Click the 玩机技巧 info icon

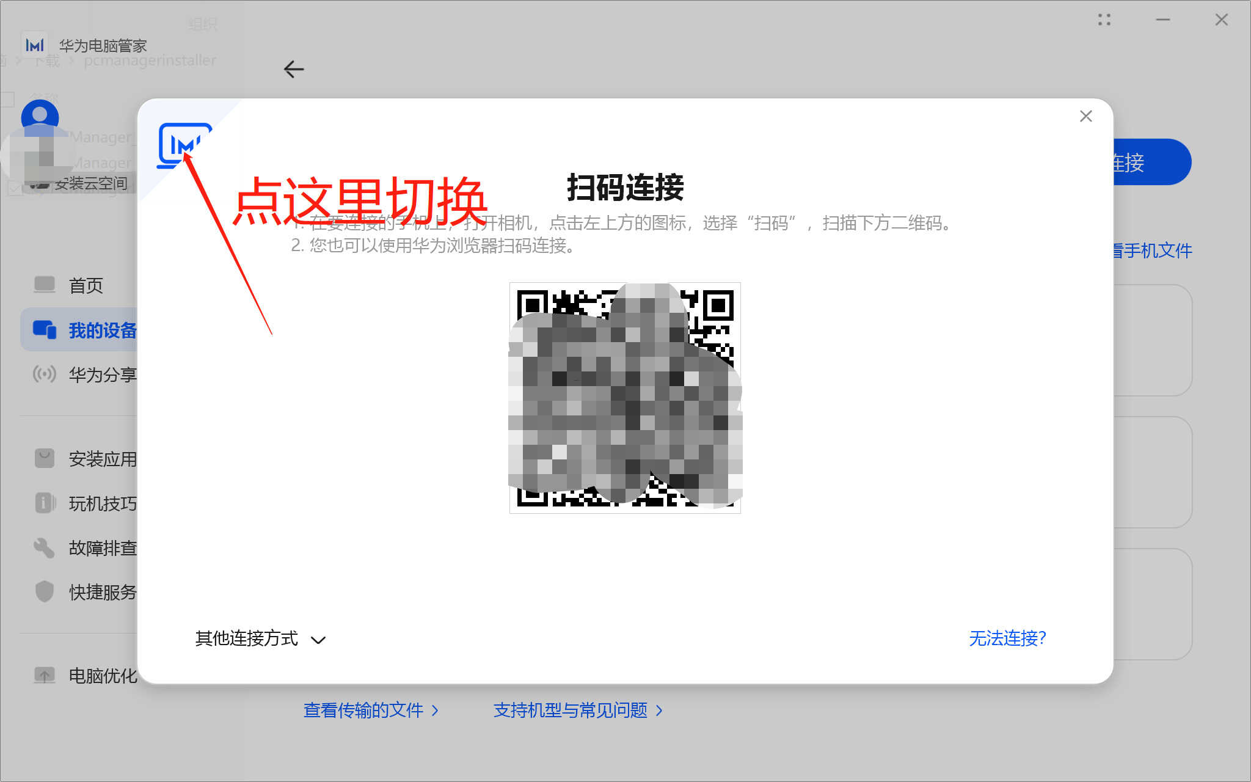[x=45, y=503]
